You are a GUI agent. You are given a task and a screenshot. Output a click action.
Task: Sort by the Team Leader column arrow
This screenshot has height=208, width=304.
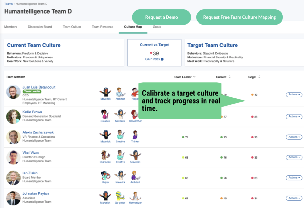coord(194,77)
